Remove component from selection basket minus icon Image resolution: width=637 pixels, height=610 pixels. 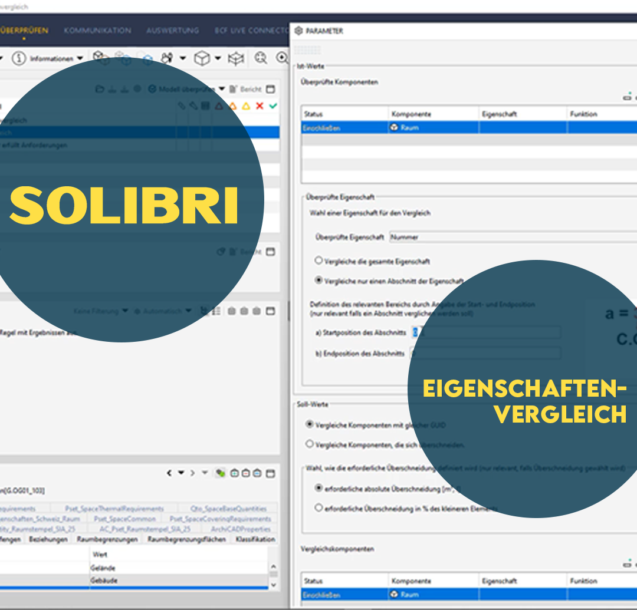[246, 473]
